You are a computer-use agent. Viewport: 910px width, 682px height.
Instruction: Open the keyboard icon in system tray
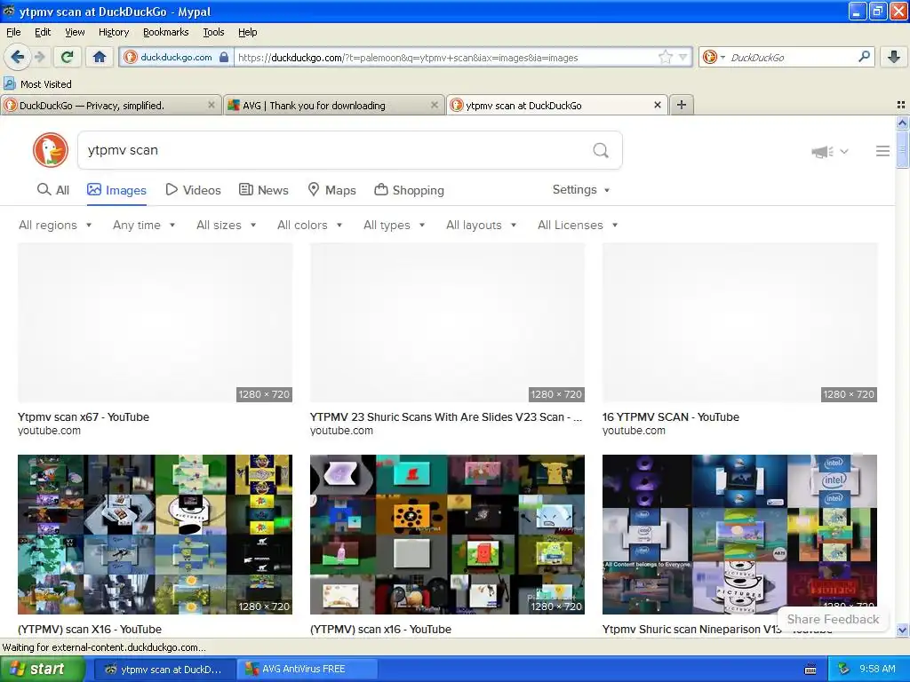coord(810,670)
